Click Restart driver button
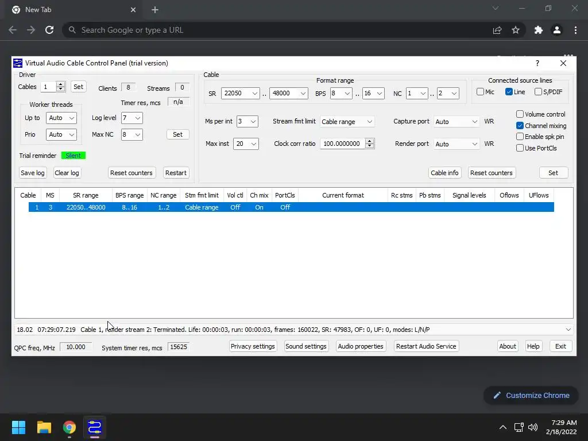The width and height of the screenshot is (588, 441). point(176,173)
